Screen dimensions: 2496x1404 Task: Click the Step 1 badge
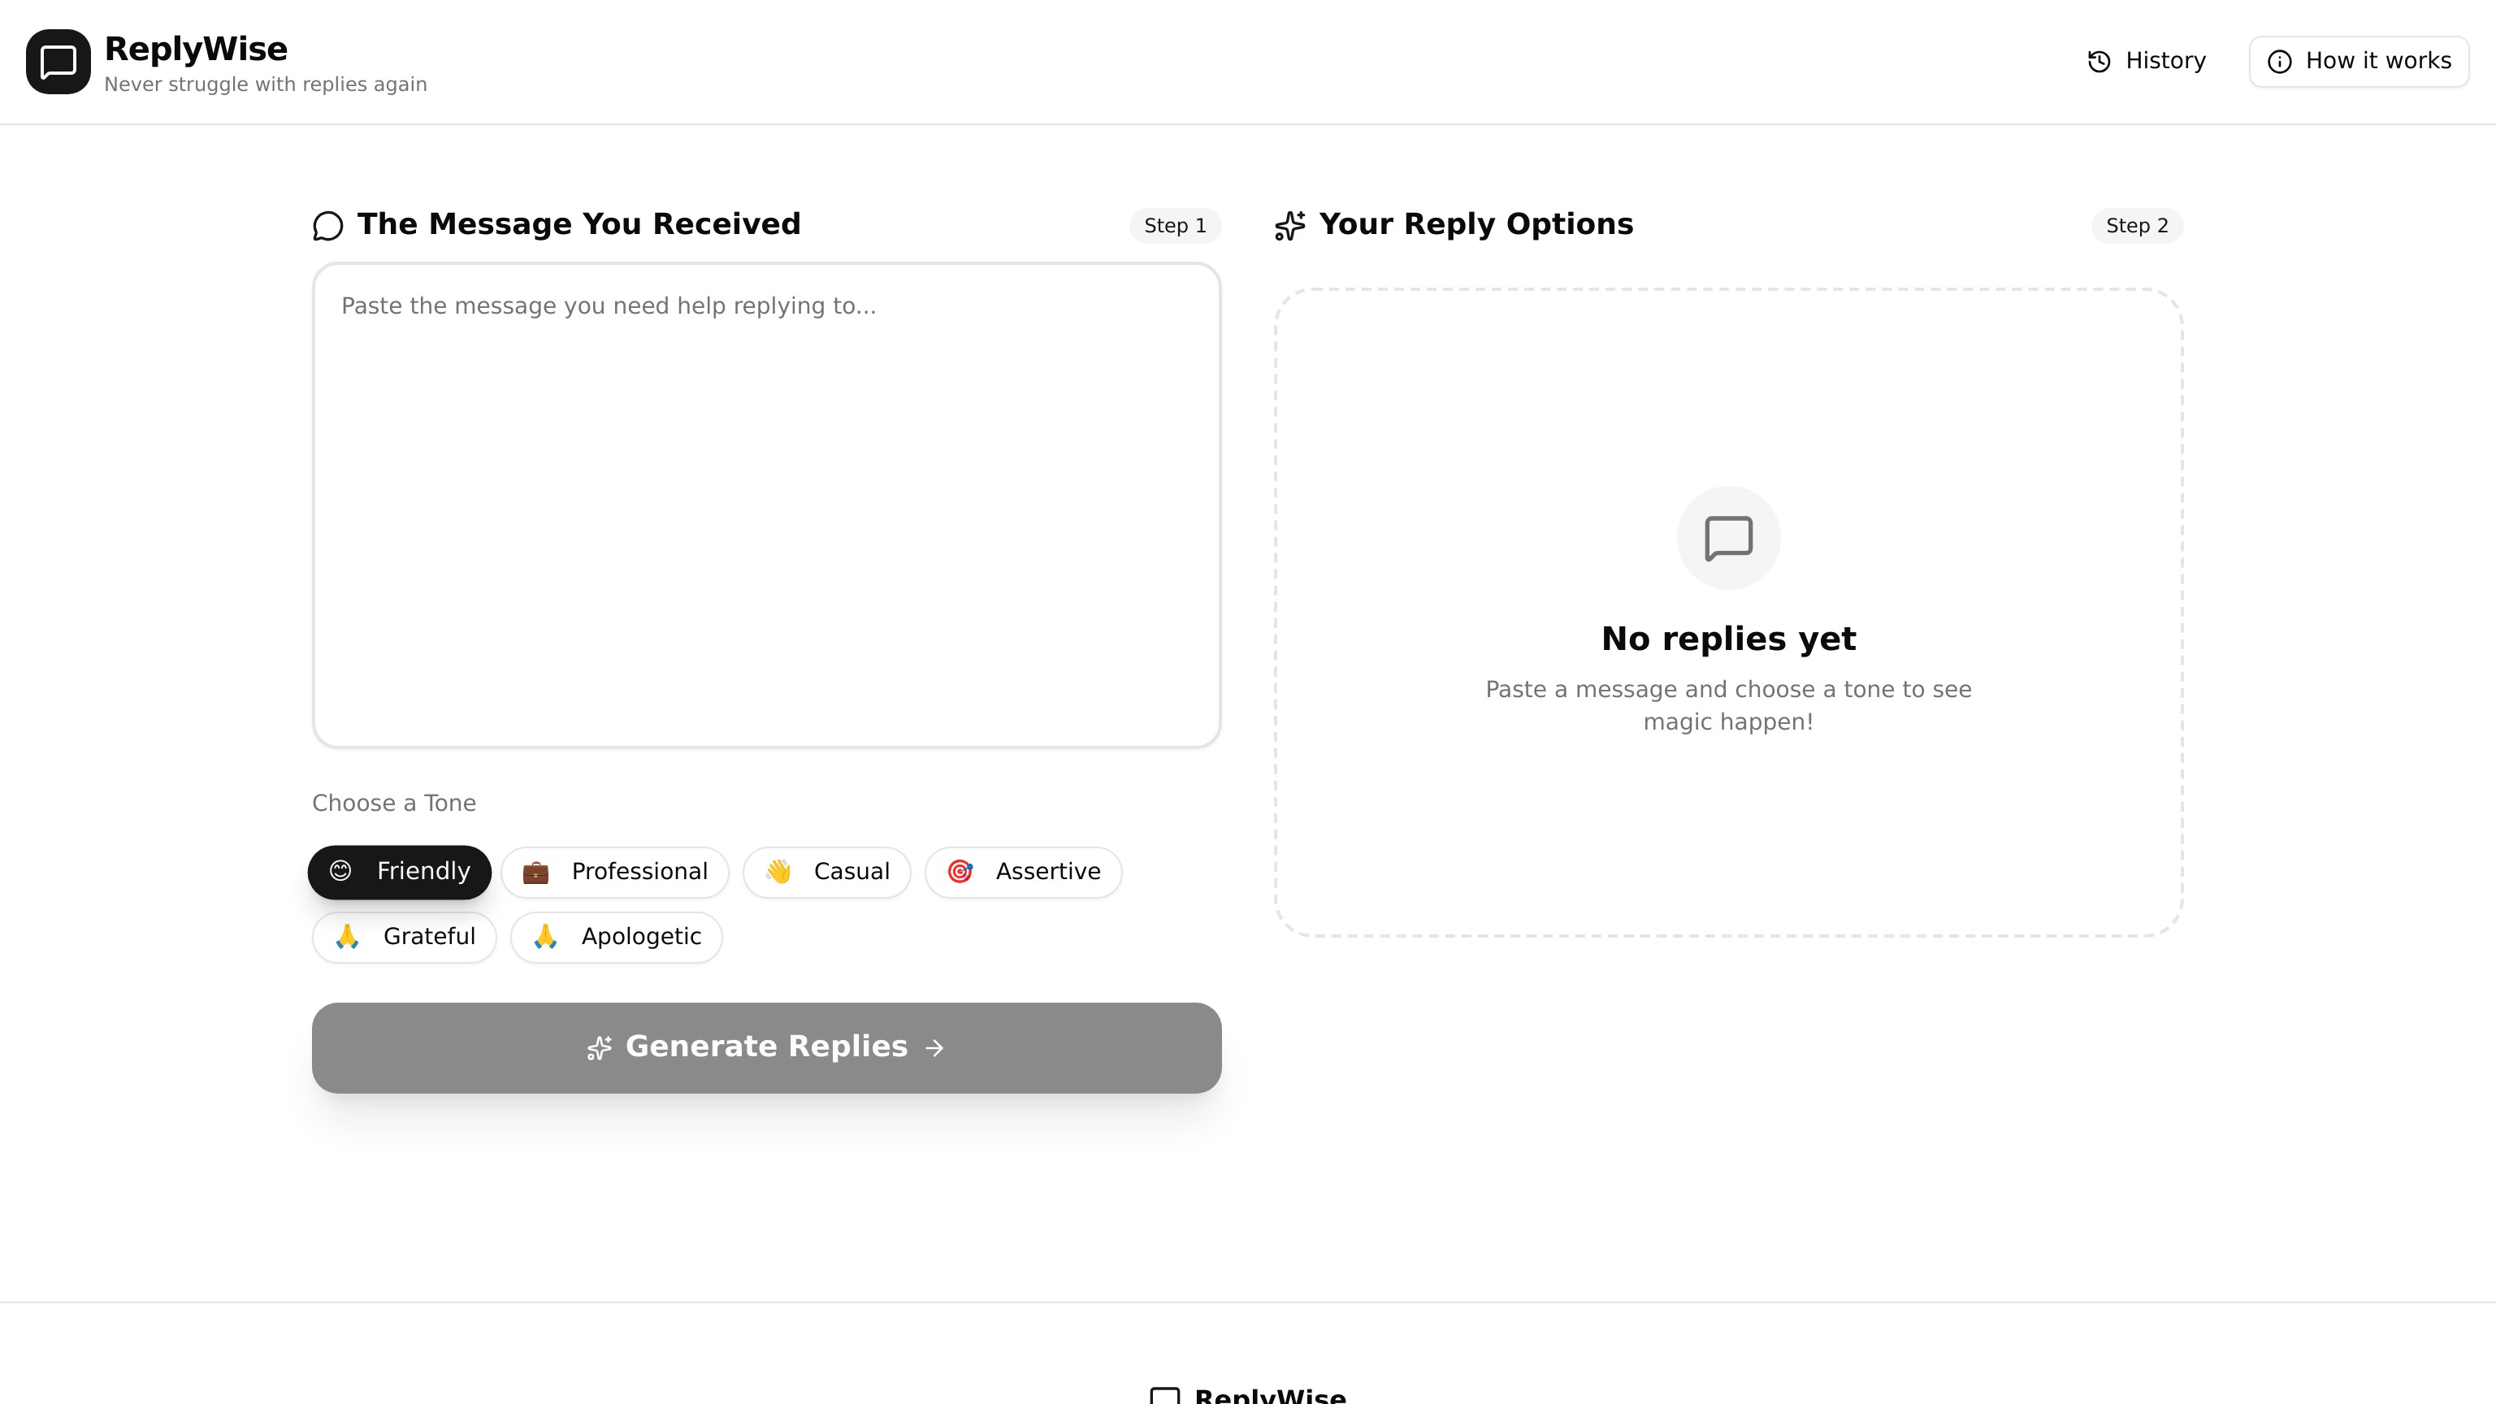pyautogui.click(x=1174, y=226)
